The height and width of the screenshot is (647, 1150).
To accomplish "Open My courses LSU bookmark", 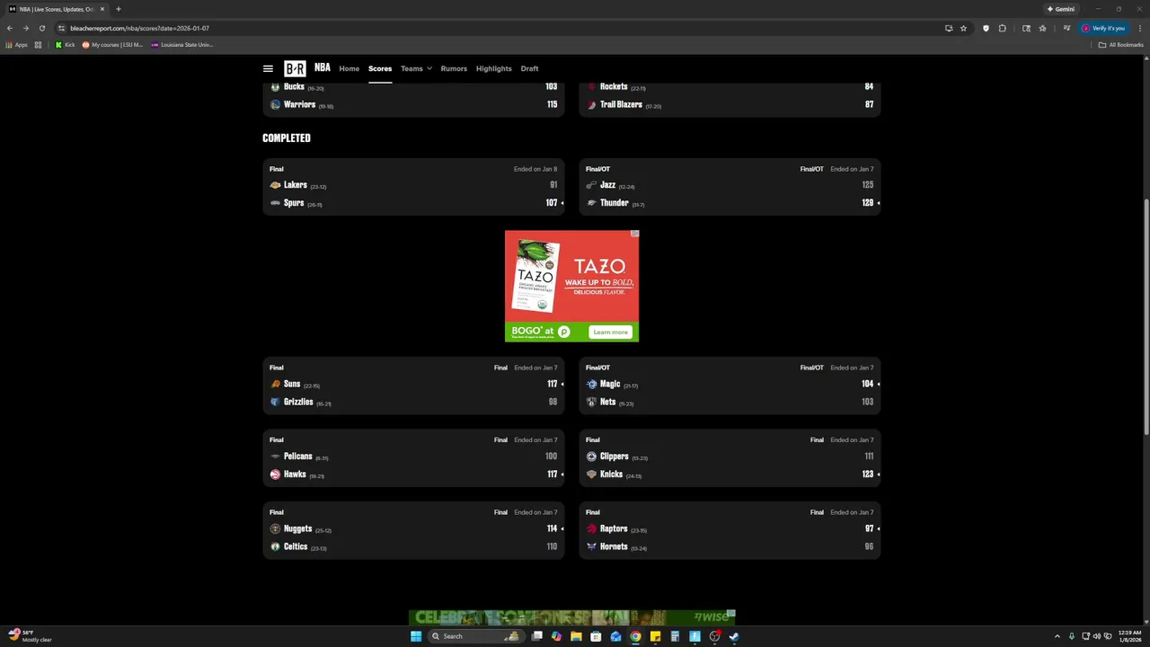I will [112, 45].
